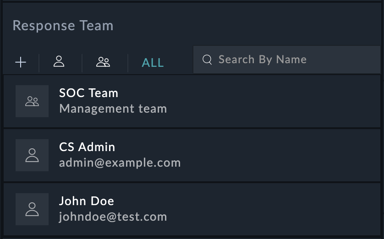
Task: Click the Management team description text
Action: (x=113, y=109)
